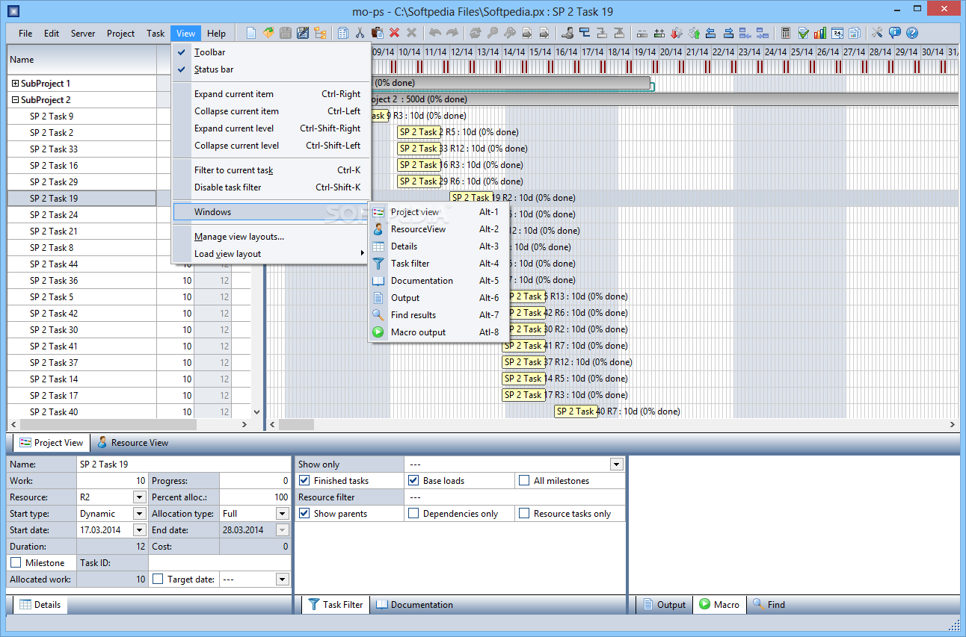Tick the Target date checkbox

click(x=158, y=579)
